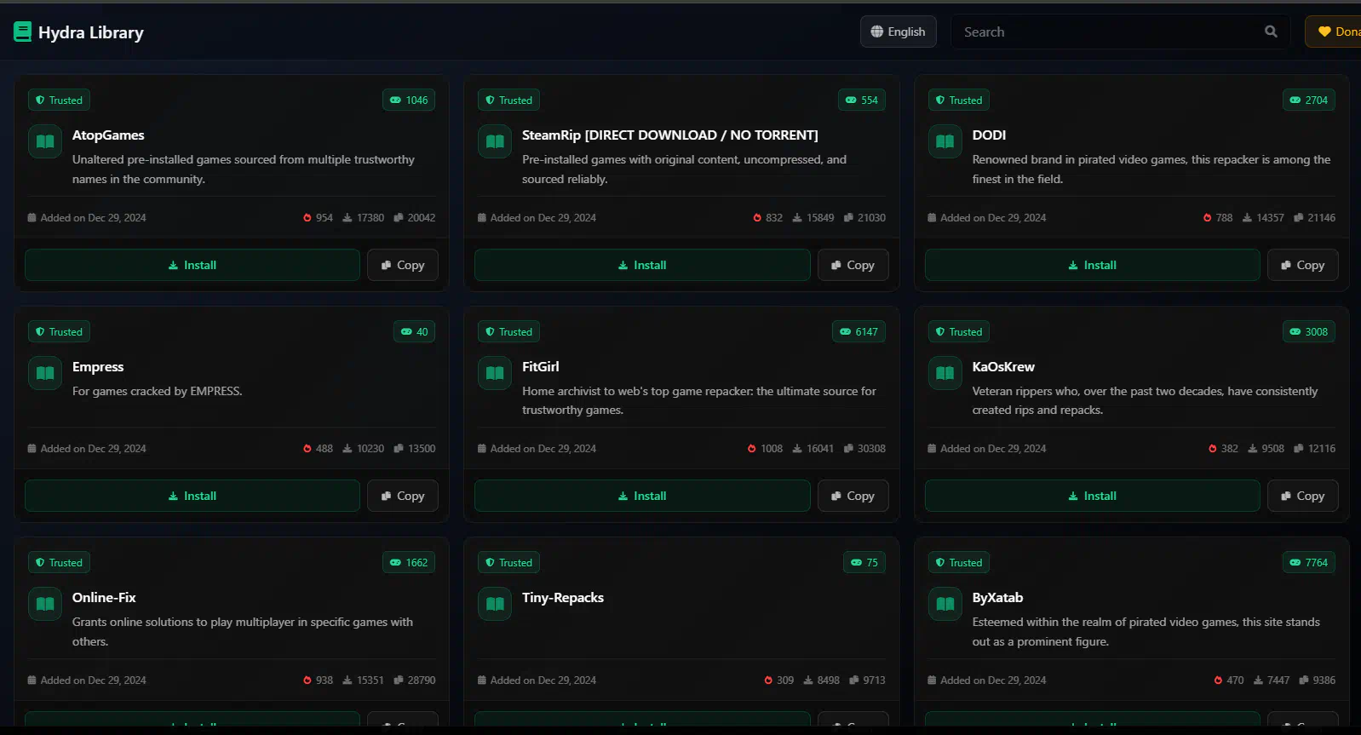Install the SteamRip source
The height and width of the screenshot is (735, 1361).
(x=642, y=265)
